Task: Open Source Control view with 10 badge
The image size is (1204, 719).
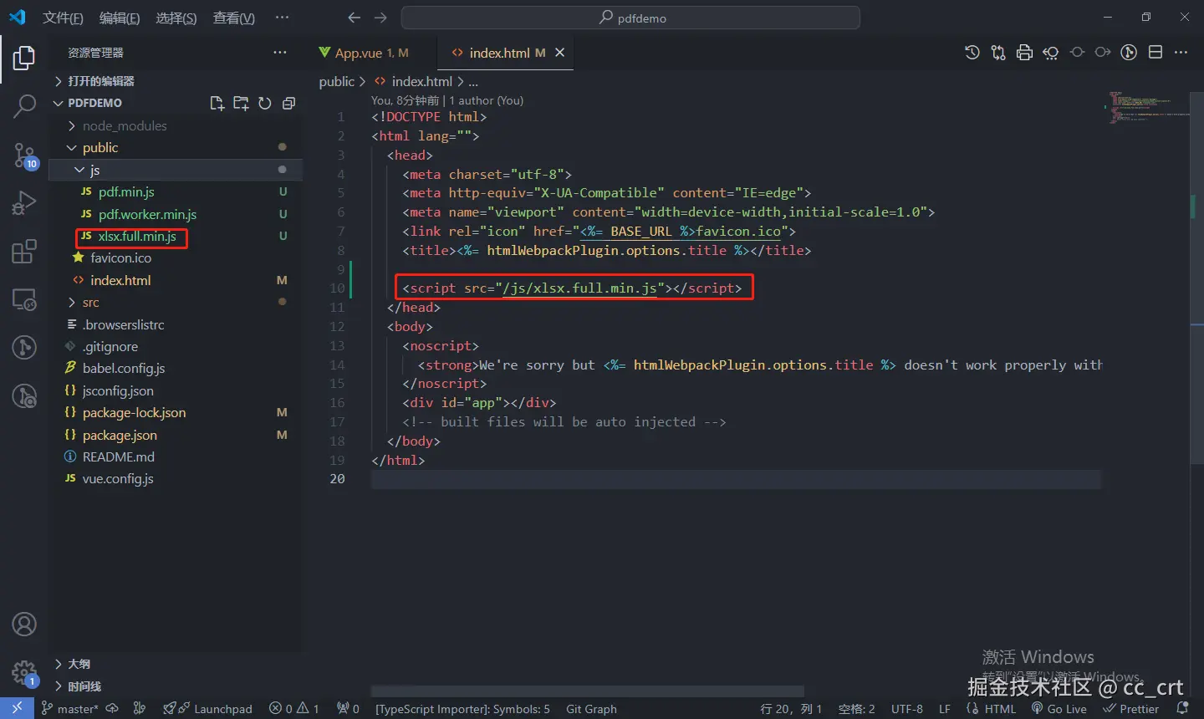Action: pyautogui.click(x=24, y=155)
